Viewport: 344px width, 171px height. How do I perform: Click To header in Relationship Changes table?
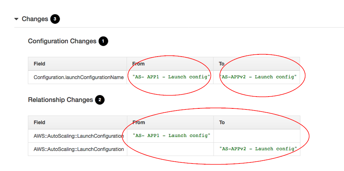pos(222,122)
